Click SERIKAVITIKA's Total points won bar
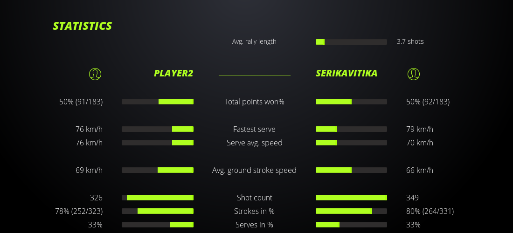The height and width of the screenshot is (233, 513). click(x=351, y=102)
